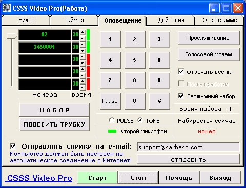Click the red indicator beside the third number row
This screenshot has height=188, width=246.
pos(88,59)
